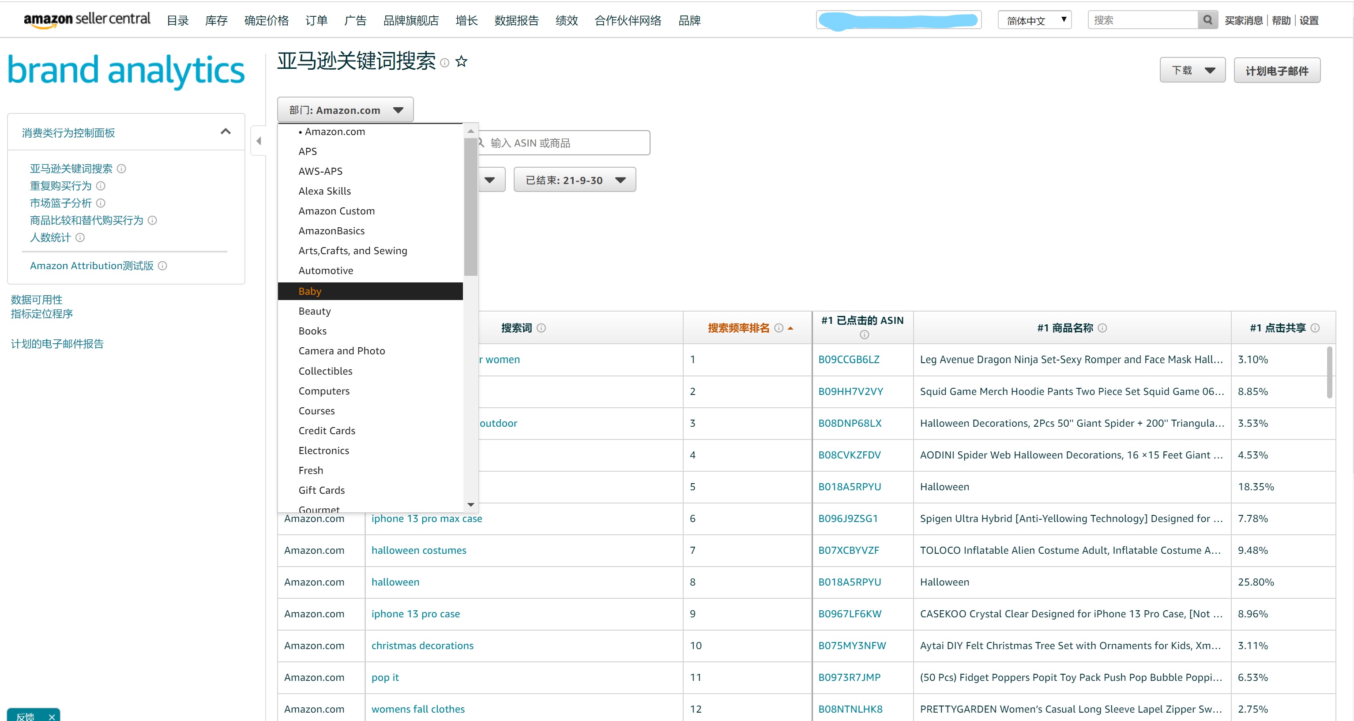Image resolution: width=1354 pixels, height=721 pixels.
Task: Click info icon beside #1 商品名称 header
Action: point(1102,328)
